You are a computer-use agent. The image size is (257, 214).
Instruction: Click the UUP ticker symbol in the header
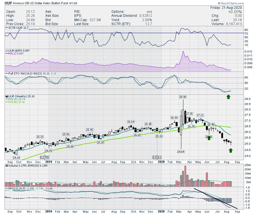click(9, 3)
